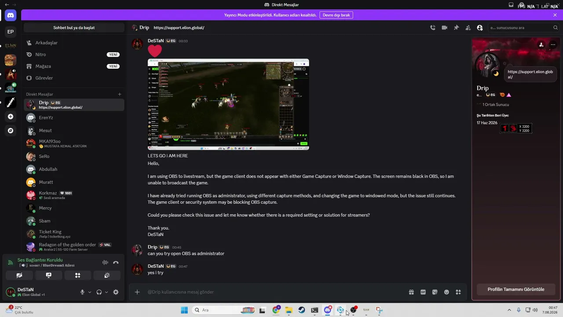
Task: Dismiss the streamer mode banner
Action: tap(555, 15)
